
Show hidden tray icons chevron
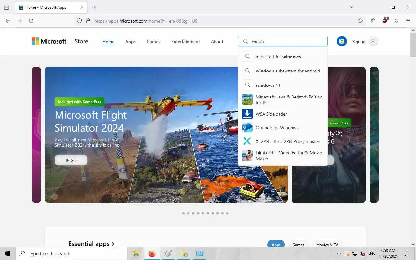[x=339, y=253]
